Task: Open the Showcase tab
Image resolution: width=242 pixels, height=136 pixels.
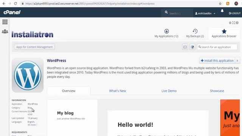Action: pyautogui.click(x=217, y=91)
